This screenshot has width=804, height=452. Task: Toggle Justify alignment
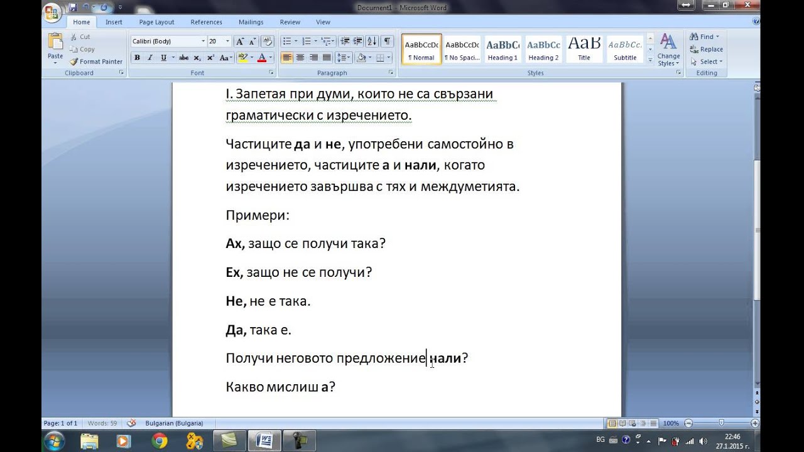click(x=327, y=58)
